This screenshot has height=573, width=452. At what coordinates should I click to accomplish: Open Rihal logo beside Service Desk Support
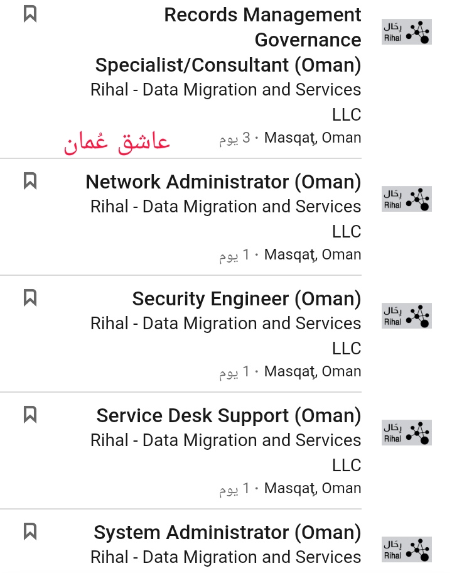406,433
